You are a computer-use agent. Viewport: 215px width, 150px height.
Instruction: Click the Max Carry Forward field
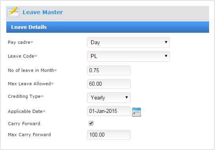(x=109, y=135)
